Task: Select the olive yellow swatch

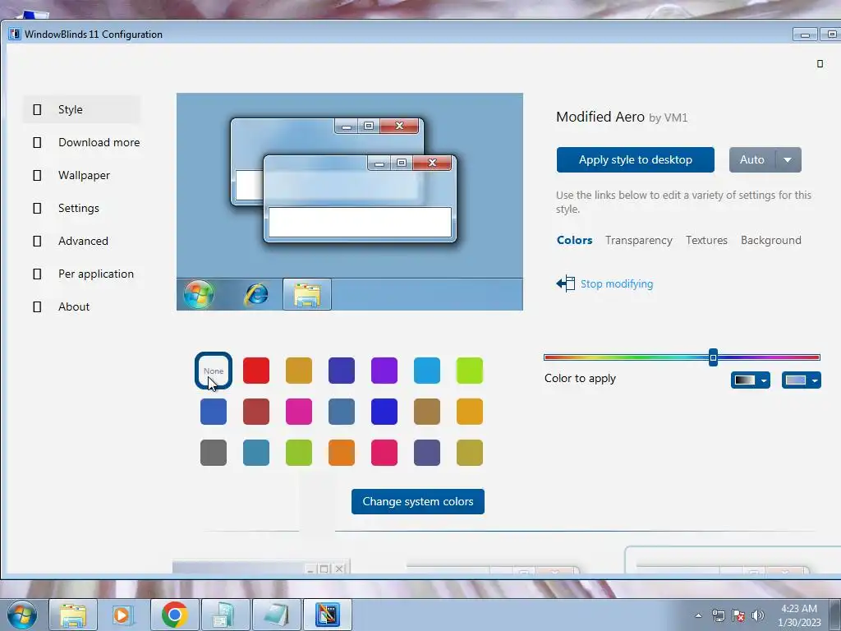Action: (469, 453)
